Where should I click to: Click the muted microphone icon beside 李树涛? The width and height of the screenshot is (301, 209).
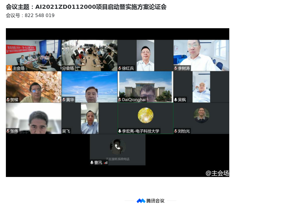(176, 68)
